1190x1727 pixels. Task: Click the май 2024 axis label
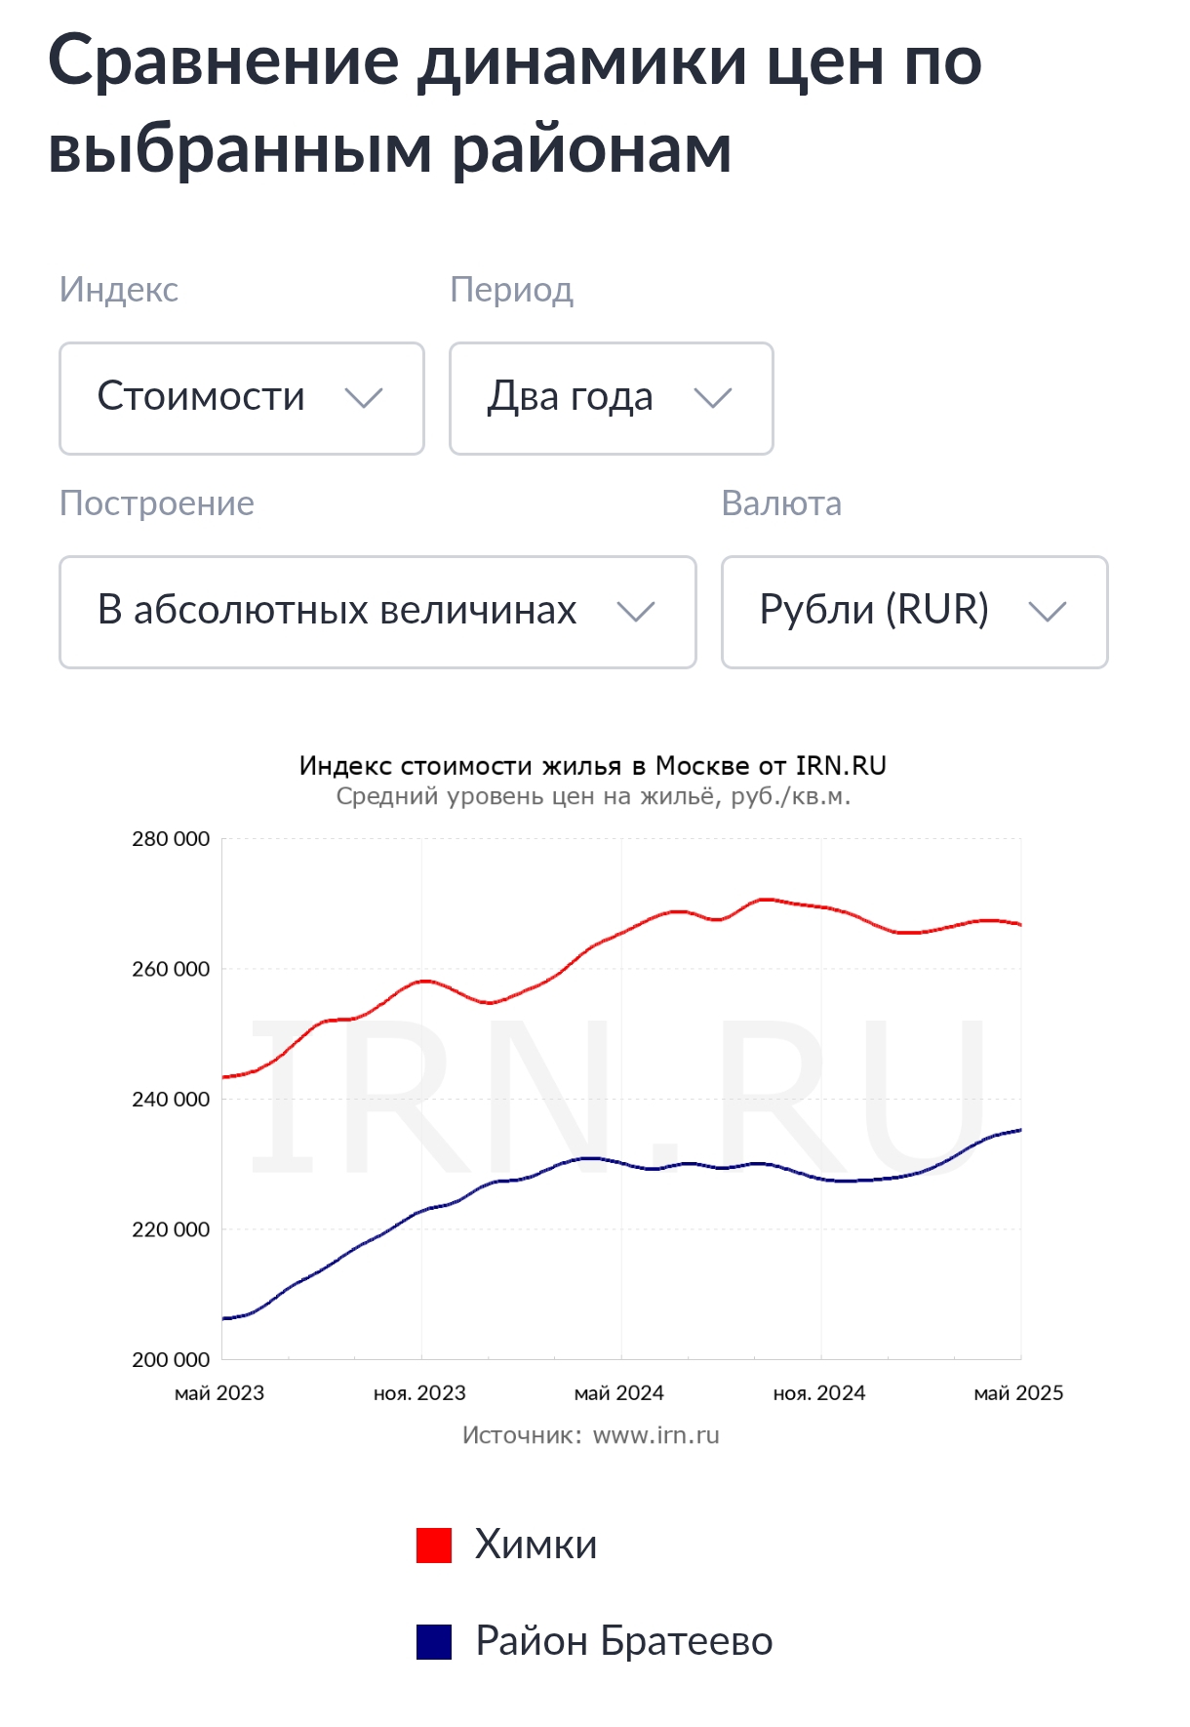point(619,1393)
